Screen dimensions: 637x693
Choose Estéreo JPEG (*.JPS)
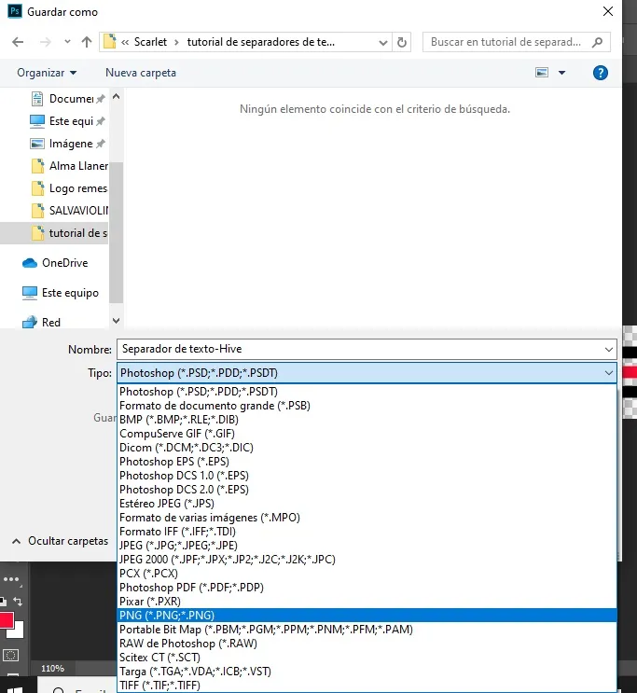tap(367, 504)
